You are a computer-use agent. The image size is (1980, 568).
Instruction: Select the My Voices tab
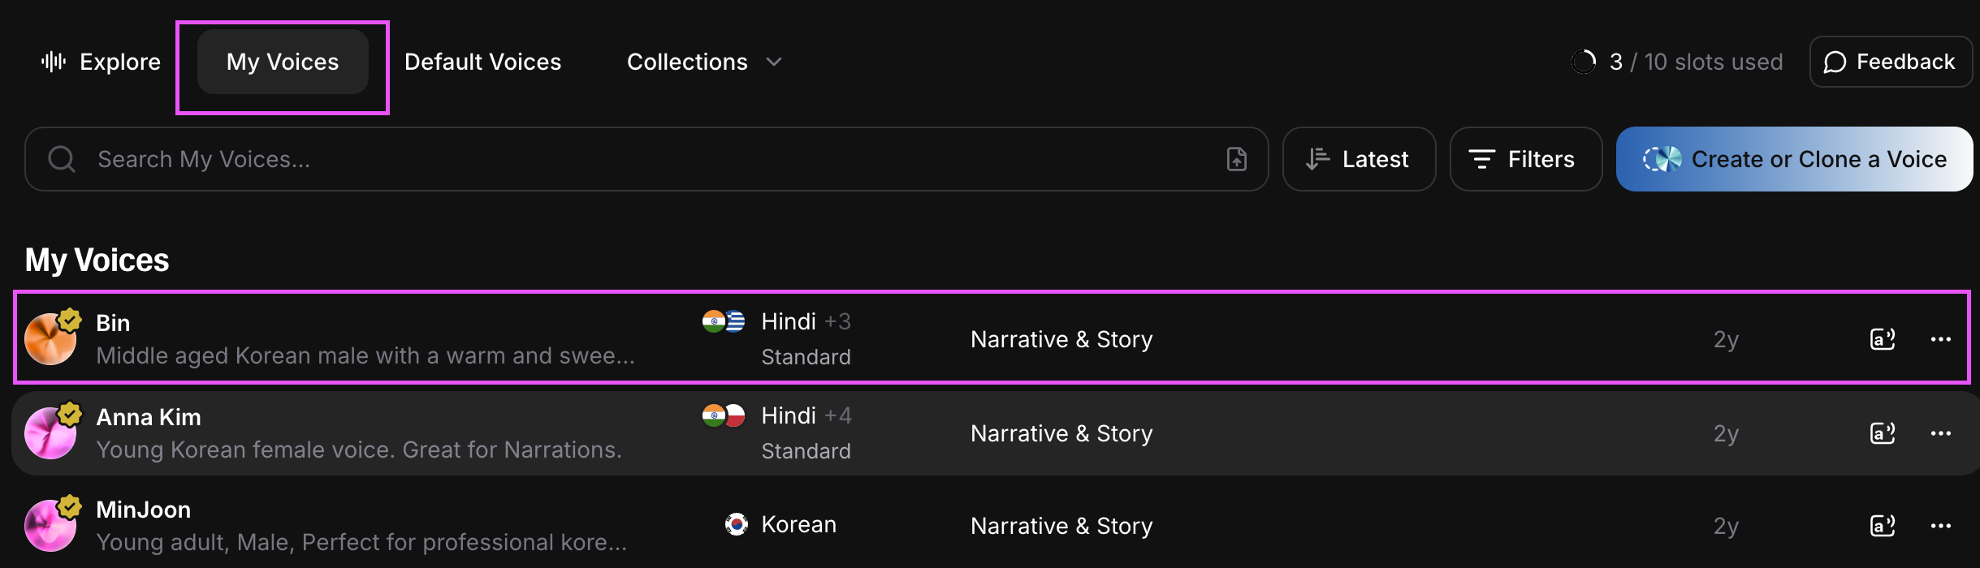[283, 62]
